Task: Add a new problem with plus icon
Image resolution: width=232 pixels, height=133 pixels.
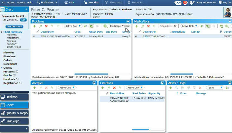Action: click(34, 26)
